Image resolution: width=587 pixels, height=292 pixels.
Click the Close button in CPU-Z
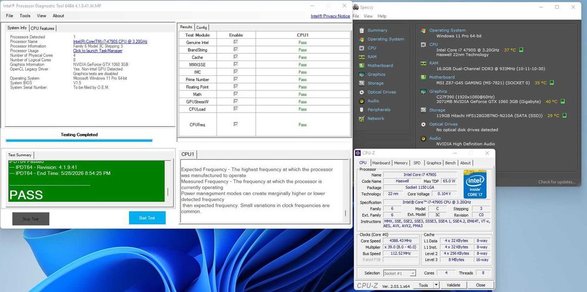481,286
